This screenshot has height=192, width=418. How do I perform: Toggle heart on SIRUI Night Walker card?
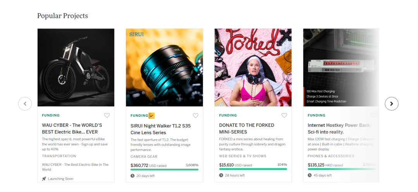[x=195, y=116]
